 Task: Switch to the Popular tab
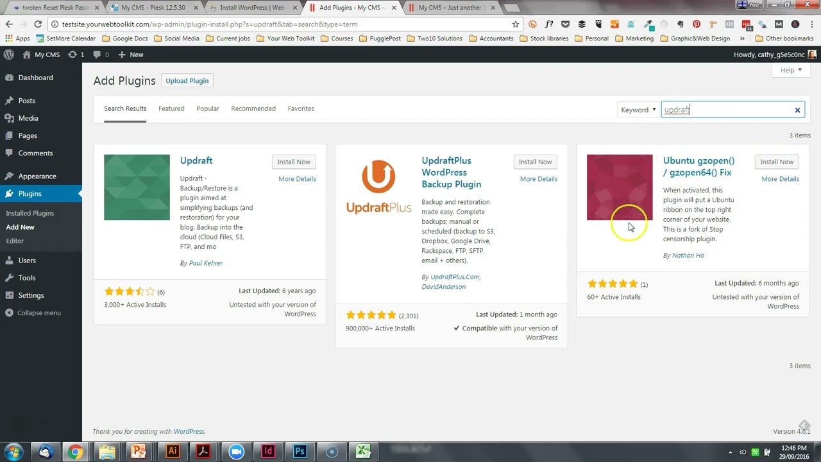[208, 108]
